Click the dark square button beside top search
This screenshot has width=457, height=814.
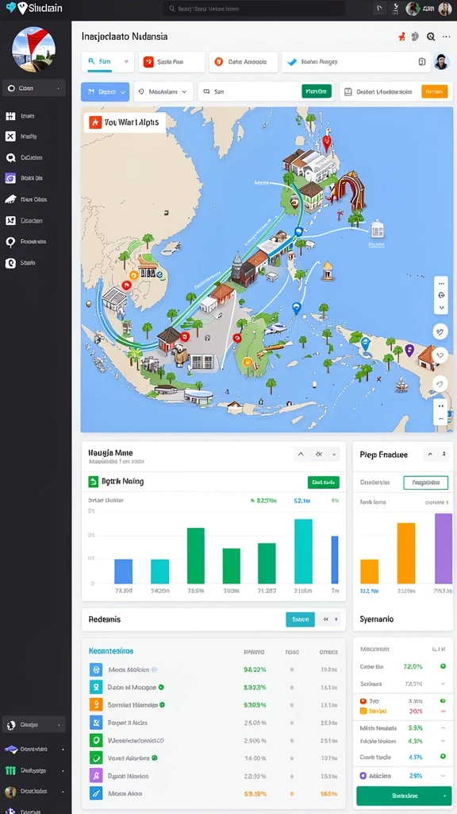tap(378, 8)
